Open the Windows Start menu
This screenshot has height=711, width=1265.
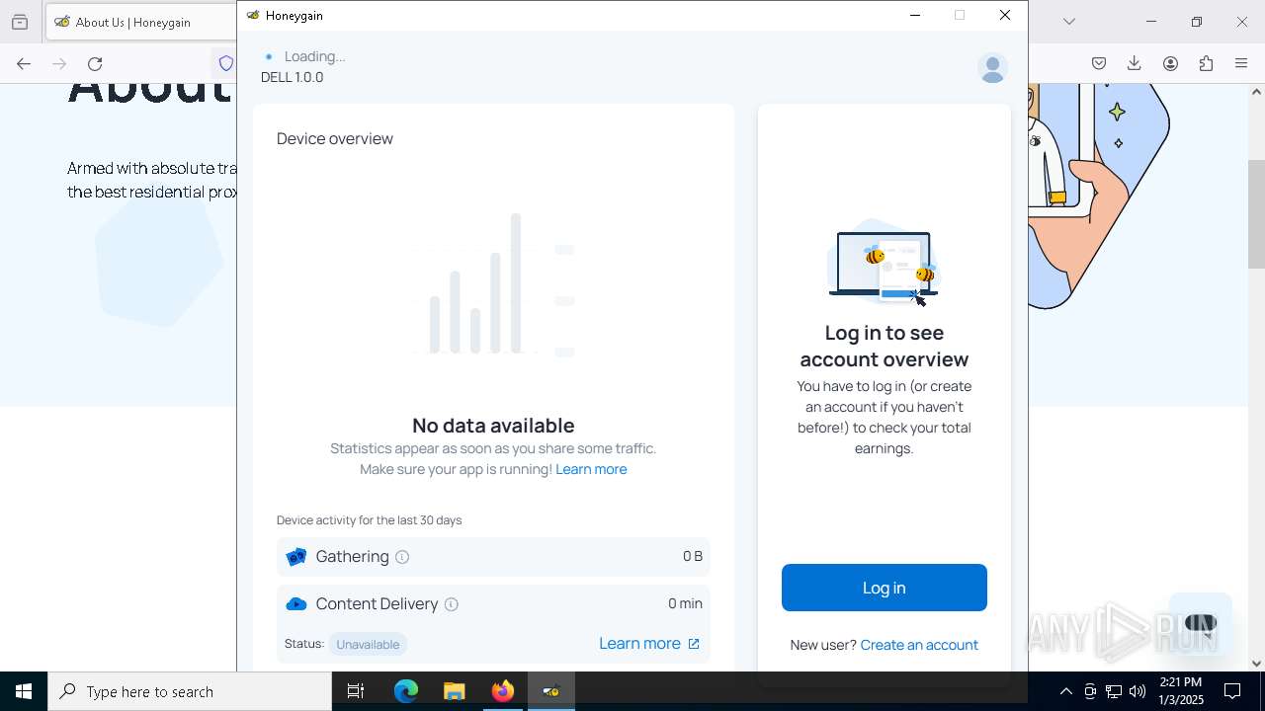tap(24, 691)
